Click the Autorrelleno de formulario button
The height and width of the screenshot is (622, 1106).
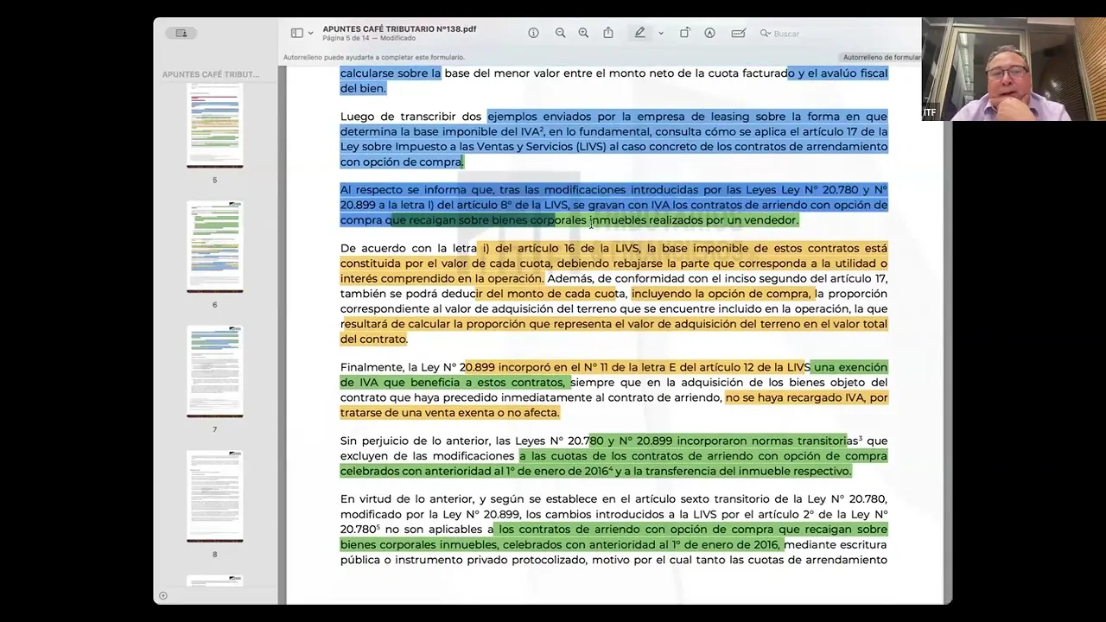881,58
